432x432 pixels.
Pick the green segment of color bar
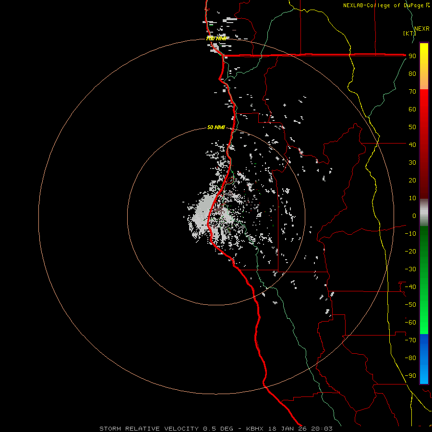click(x=424, y=280)
